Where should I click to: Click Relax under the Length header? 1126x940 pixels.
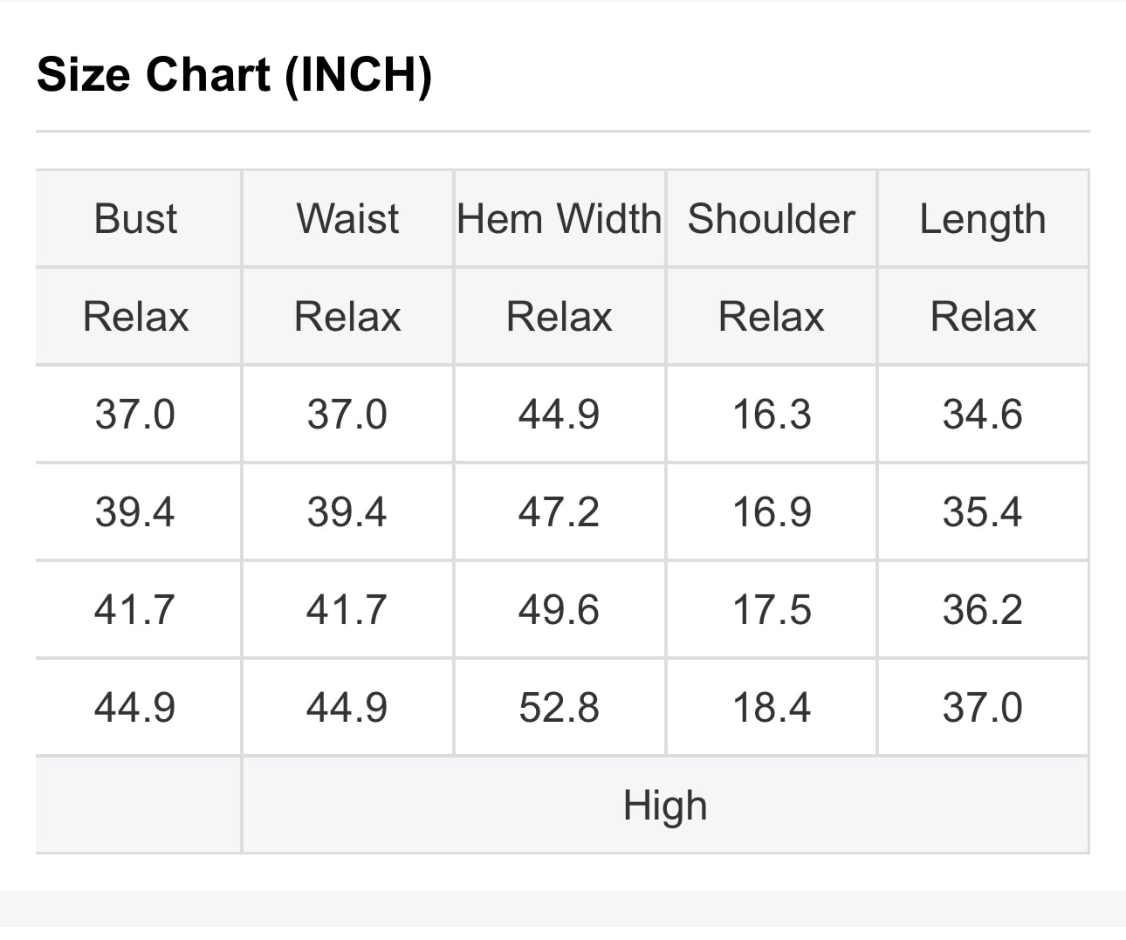[x=982, y=316]
